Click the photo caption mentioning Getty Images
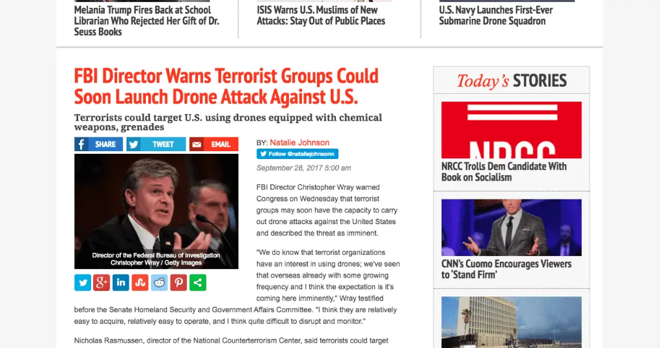The width and height of the screenshot is (660, 348). click(x=156, y=259)
